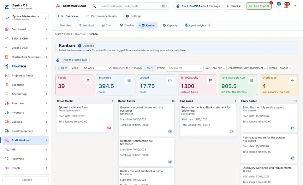Screen dimensions: 303x185
Task: Click the Accounting dollar icon
Action: coord(7,94)
